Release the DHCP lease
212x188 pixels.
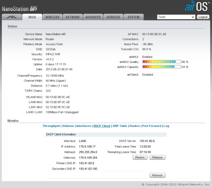click(x=157, y=157)
